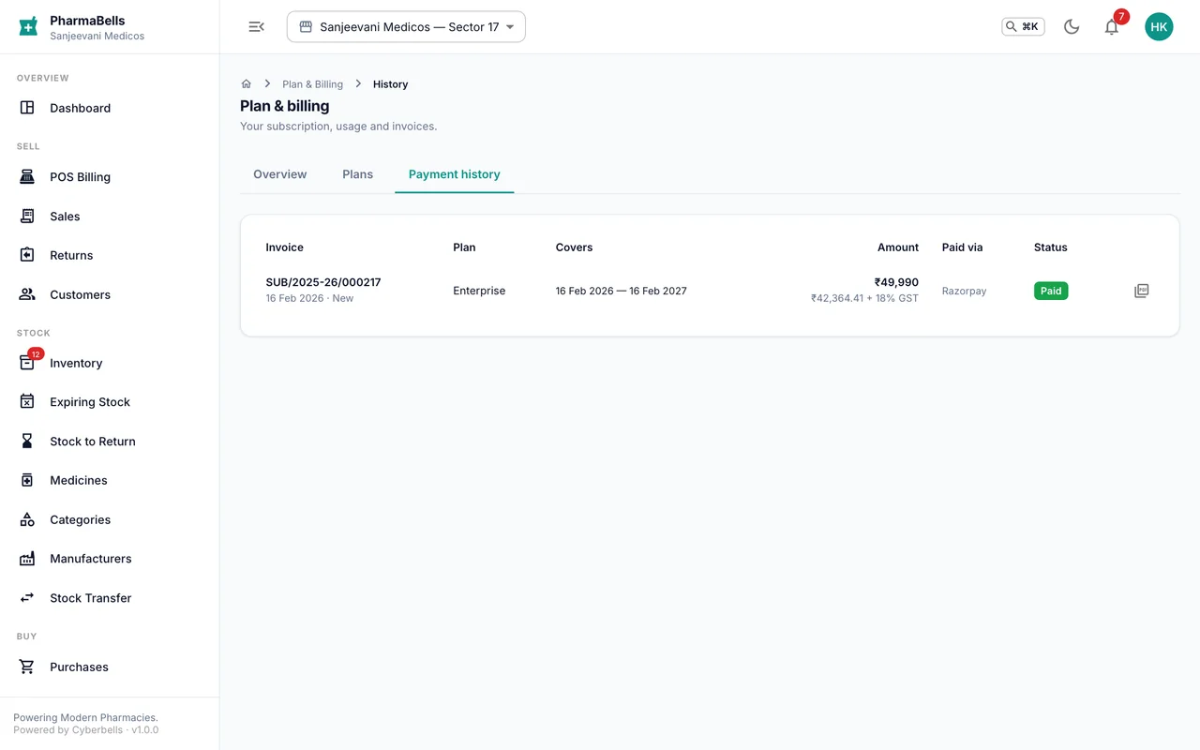Click the History breadcrumb item

pyautogui.click(x=390, y=84)
